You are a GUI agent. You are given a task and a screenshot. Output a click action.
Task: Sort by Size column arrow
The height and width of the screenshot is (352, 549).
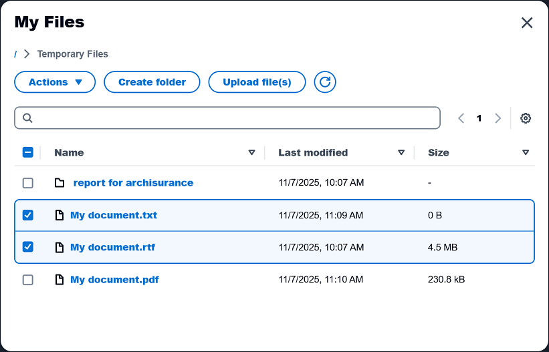pyautogui.click(x=525, y=152)
